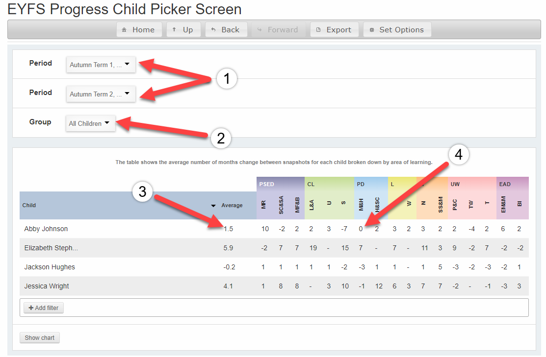Click the Forward navigation button

(x=278, y=30)
